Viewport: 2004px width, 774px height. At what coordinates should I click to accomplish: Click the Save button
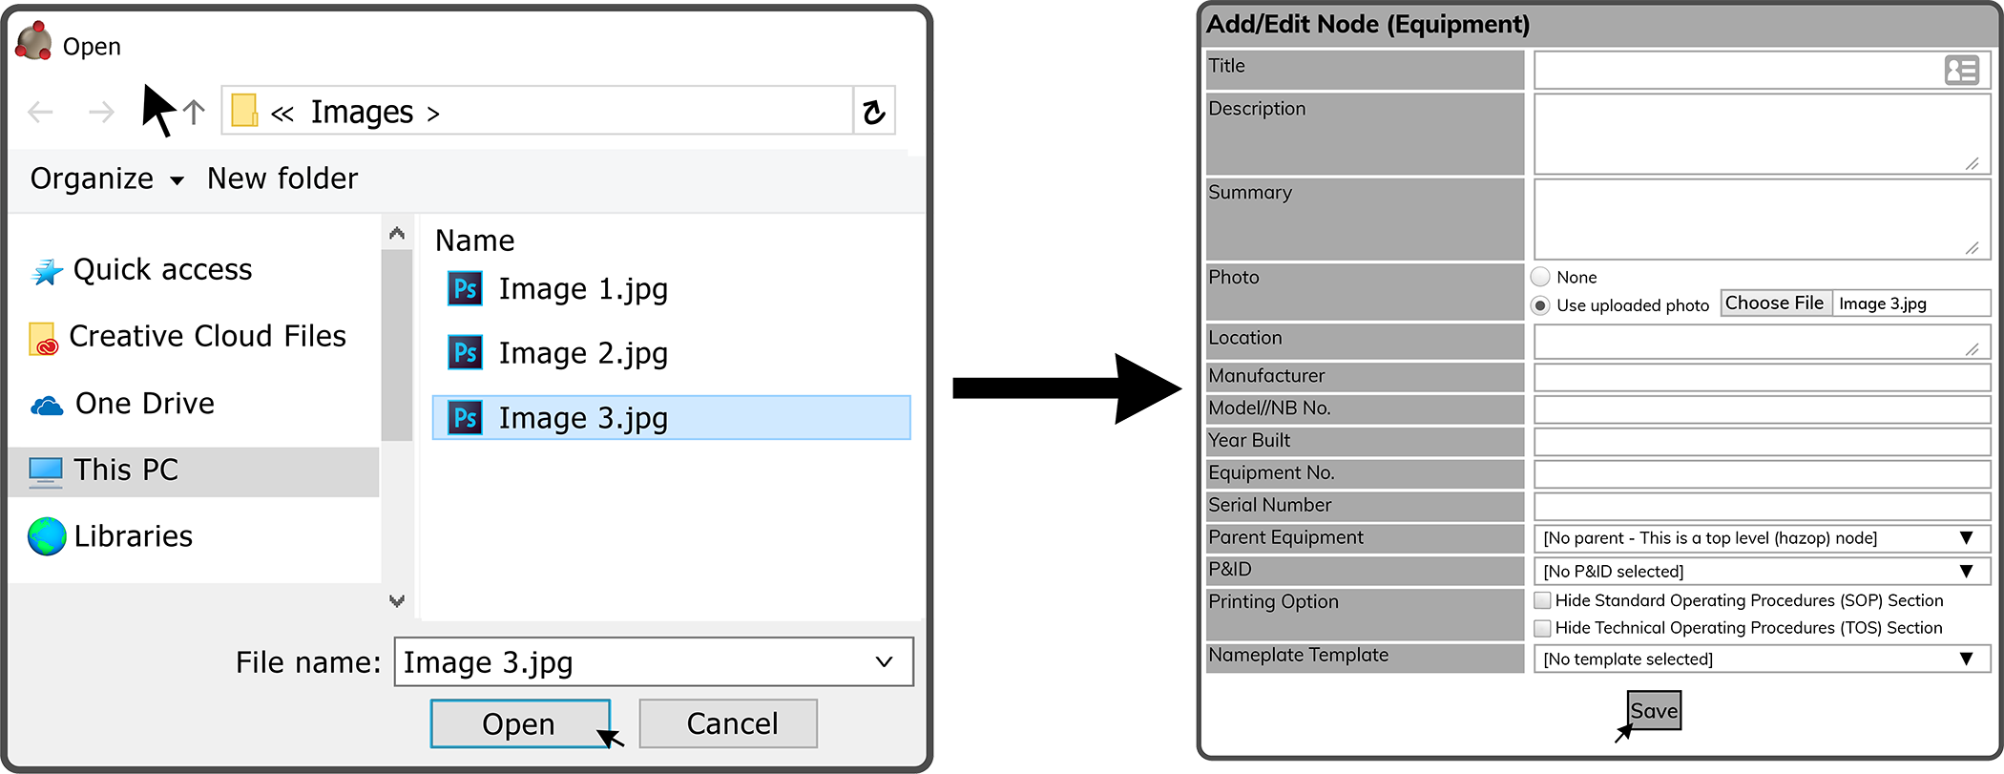click(1654, 710)
